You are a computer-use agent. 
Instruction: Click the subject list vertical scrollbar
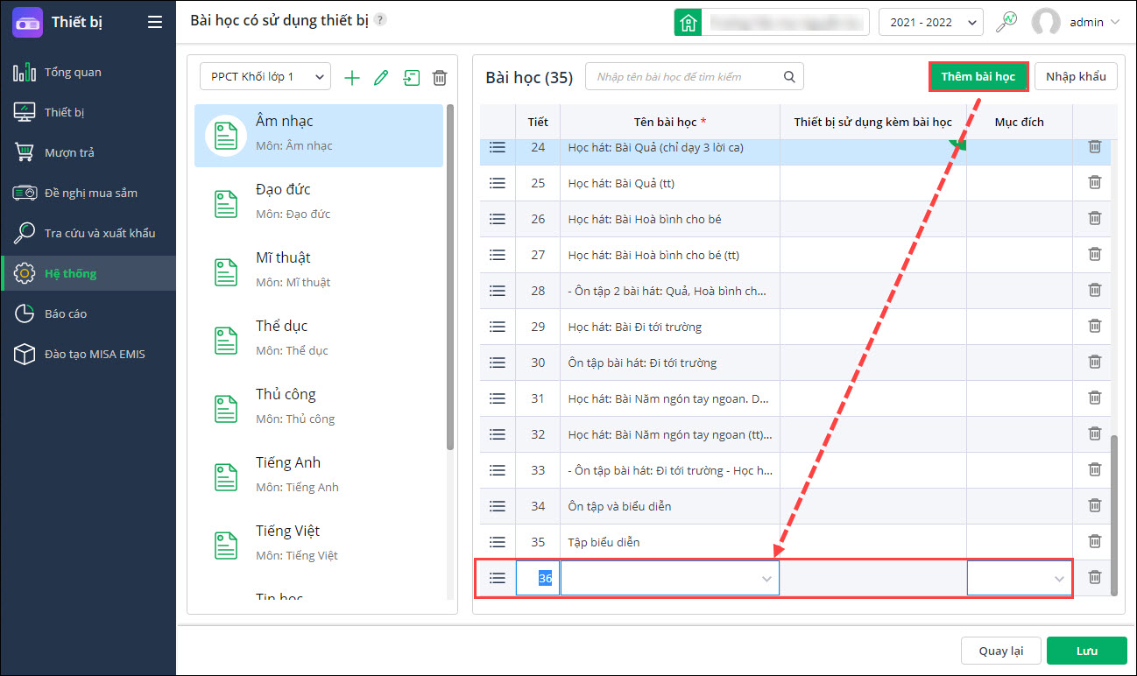[x=450, y=276]
